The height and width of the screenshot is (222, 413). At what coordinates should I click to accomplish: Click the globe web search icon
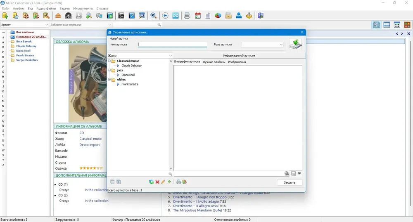pyautogui.click(x=287, y=173)
